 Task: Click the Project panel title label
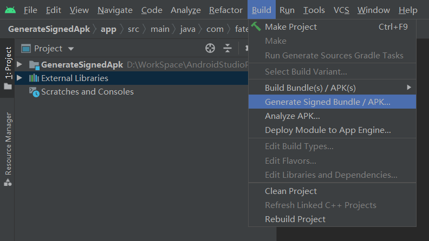[x=48, y=49]
